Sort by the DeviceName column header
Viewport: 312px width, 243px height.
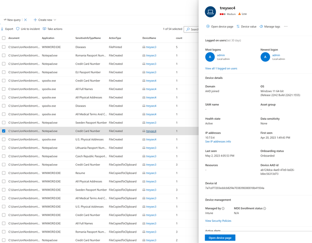[149, 38]
